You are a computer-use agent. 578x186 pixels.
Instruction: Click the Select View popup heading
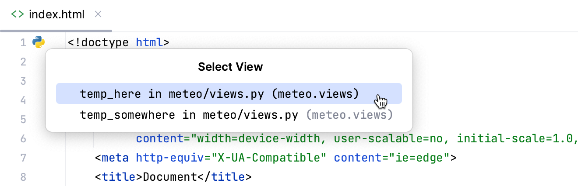click(230, 67)
